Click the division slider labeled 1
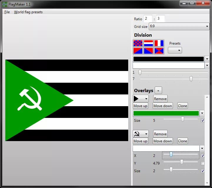This screenshot has width=212, height=188. click(x=174, y=72)
